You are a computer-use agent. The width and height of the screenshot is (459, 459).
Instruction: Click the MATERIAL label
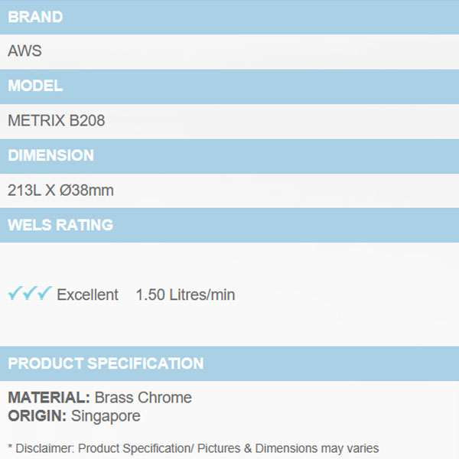(x=49, y=398)
